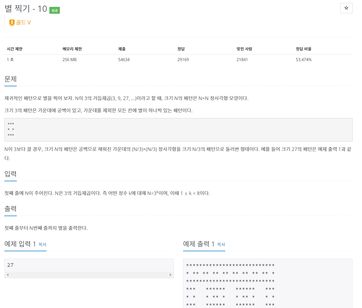Click the 제출 column header
The width and height of the screenshot is (362, 308).
click(122, 49)
